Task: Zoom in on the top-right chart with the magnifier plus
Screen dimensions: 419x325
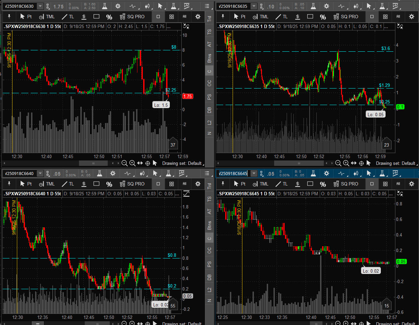Action: [x=346, y=163]
